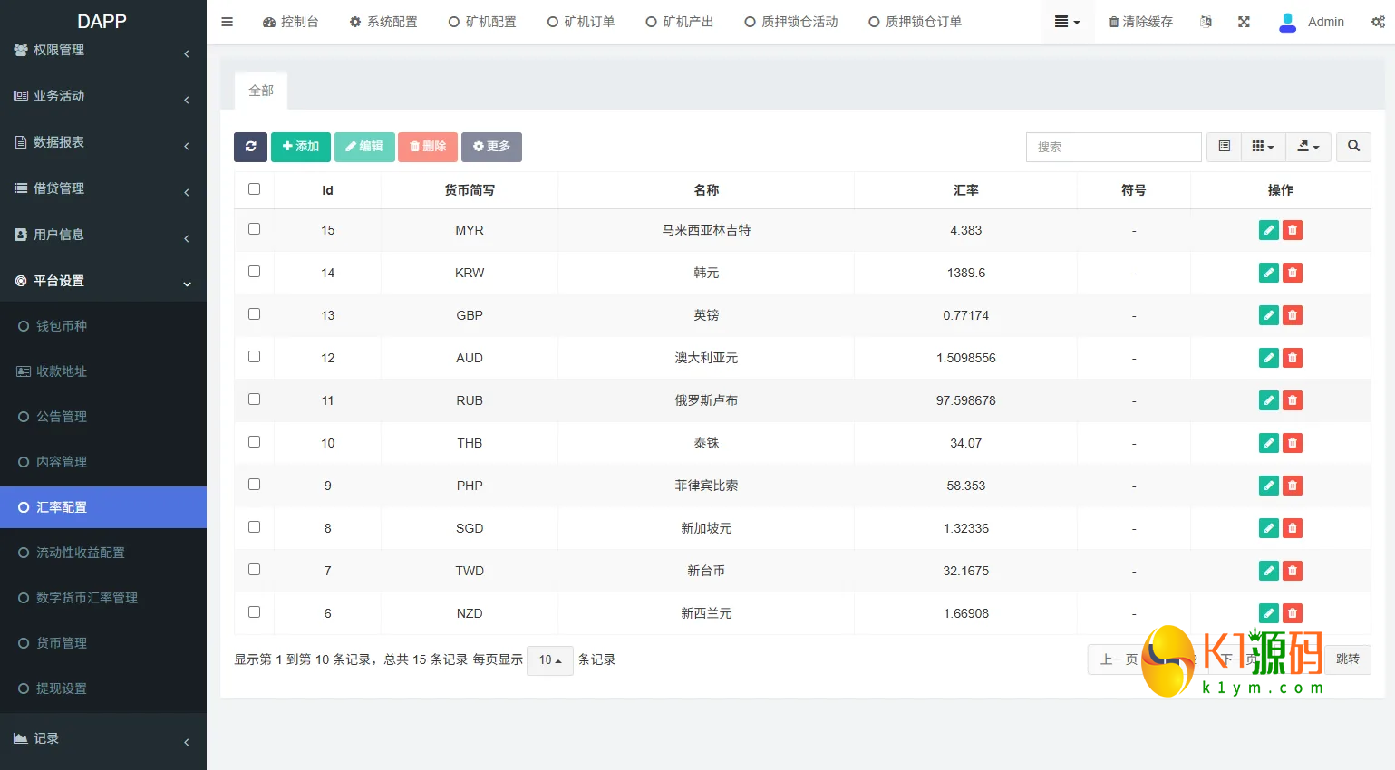
Task: Edit the RUB row with pencil icon
Action: pyautogui.click(x=1269, y=400)
